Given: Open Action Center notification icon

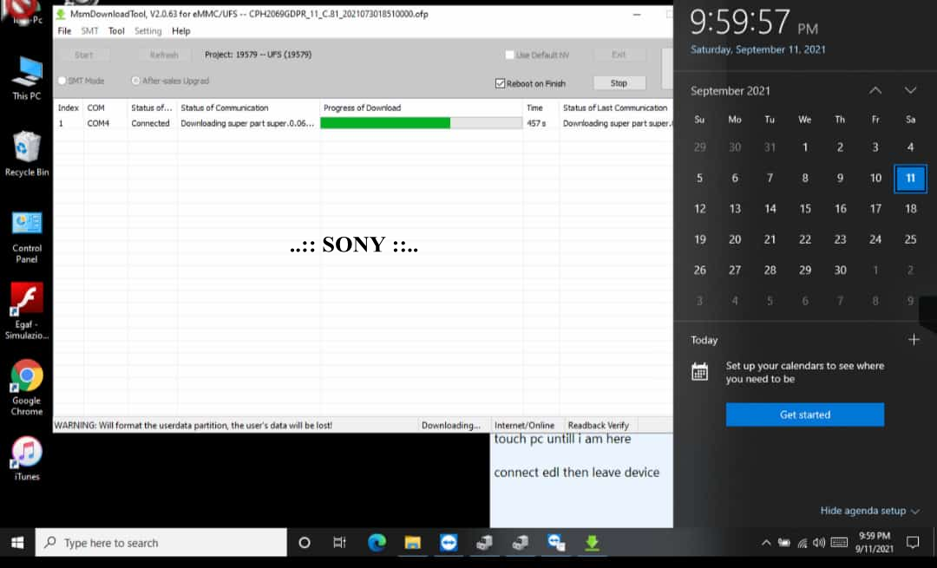Looking at the screenshot, I should [913, 542].
